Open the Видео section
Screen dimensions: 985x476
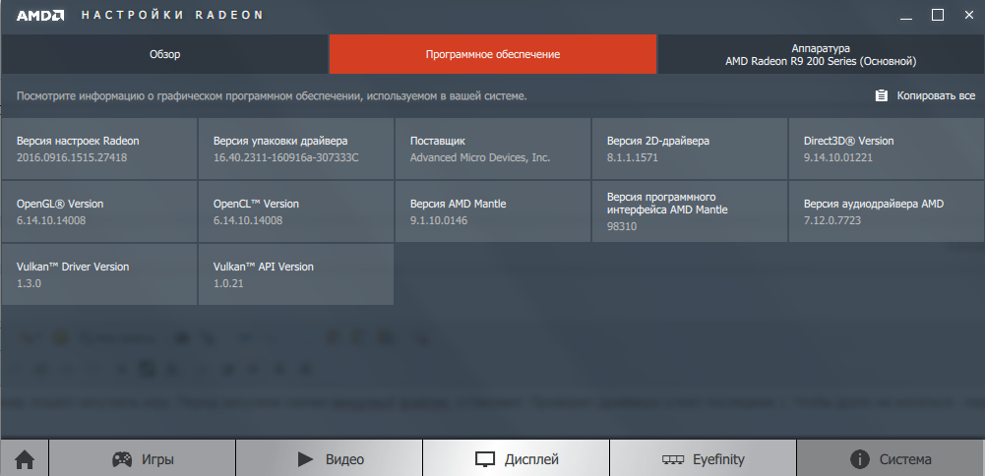click(x=330, y=459)
